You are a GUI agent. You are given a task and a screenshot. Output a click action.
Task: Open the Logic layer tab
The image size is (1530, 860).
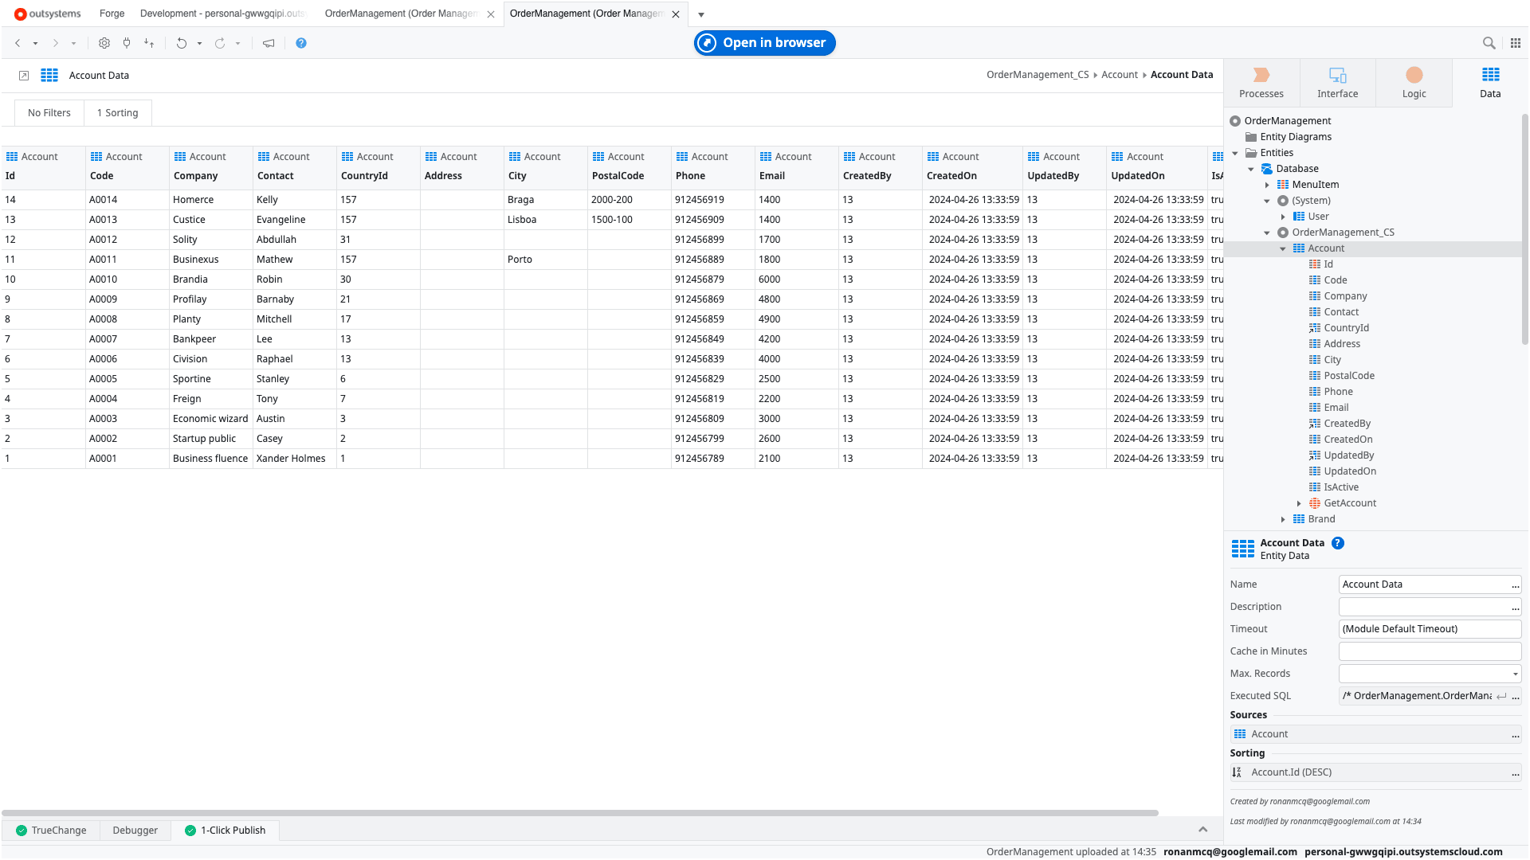click(1414, 83)
